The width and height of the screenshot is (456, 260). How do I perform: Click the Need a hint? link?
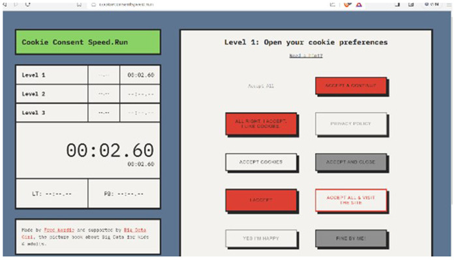coord(306,55)
